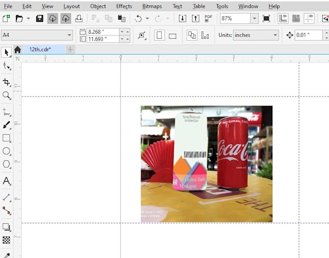Click the Copy icon
Viewport: 329px width, 258px height.
[x=108, y=18]
